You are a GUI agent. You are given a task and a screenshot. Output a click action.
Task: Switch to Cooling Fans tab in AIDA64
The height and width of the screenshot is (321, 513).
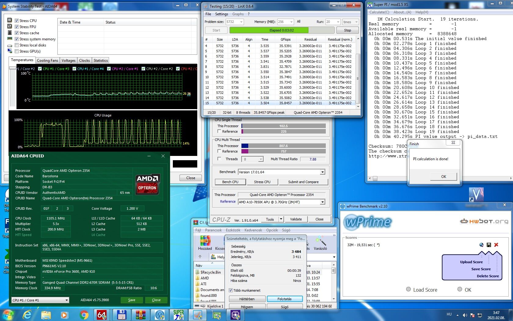tap(47, 61)
